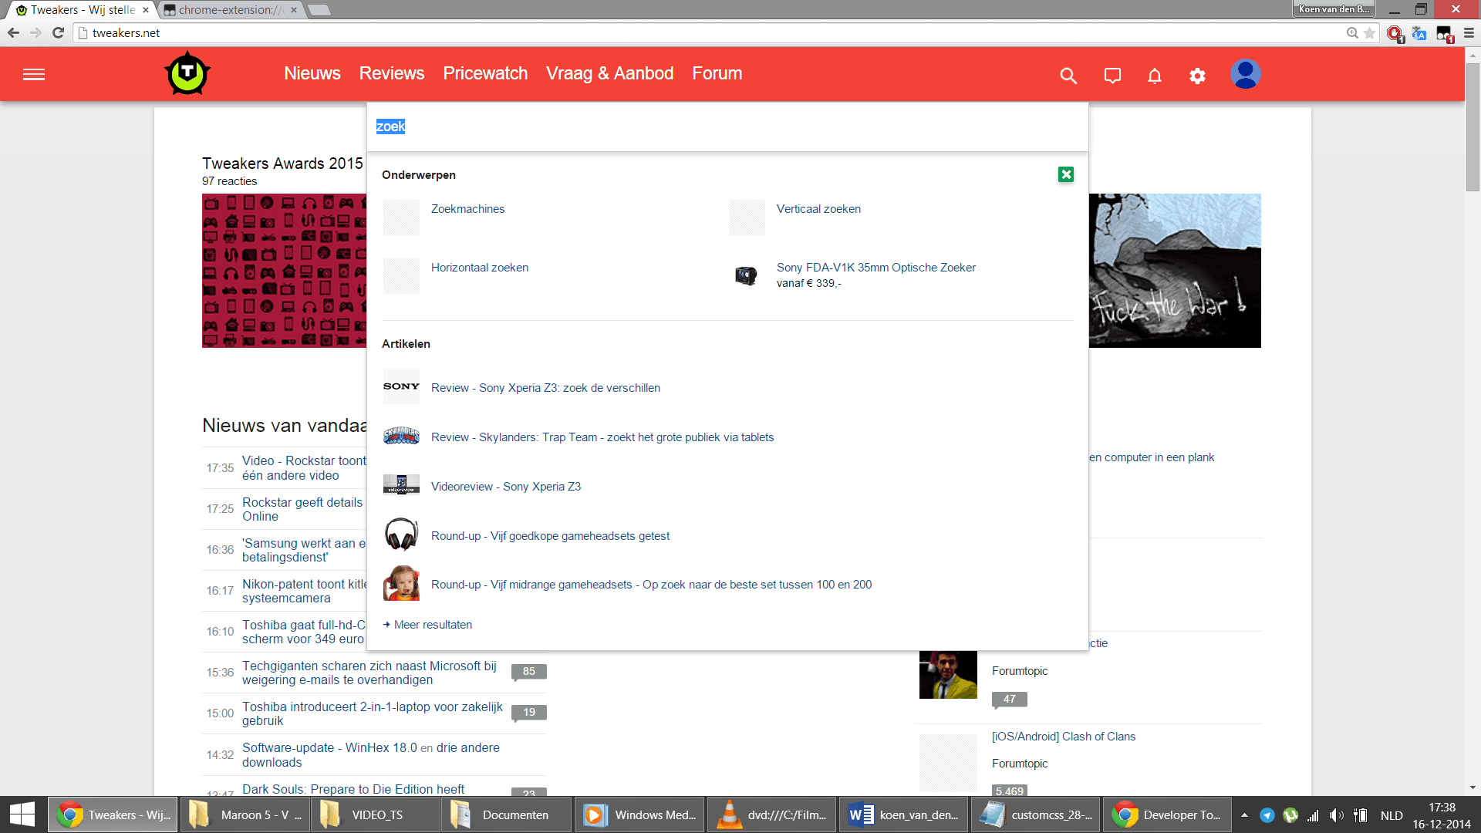Open the messages speech bubble icon
Image resolution: width=1481 pixels, height=833 pixels.
pyautogui.click(x=1112, y=76)
